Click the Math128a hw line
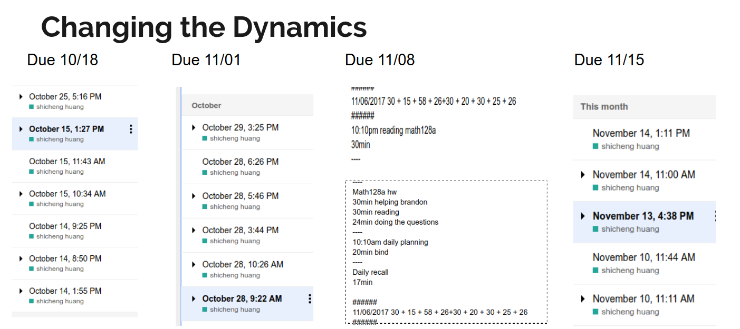Screen dimensions: 740x329 374,192
